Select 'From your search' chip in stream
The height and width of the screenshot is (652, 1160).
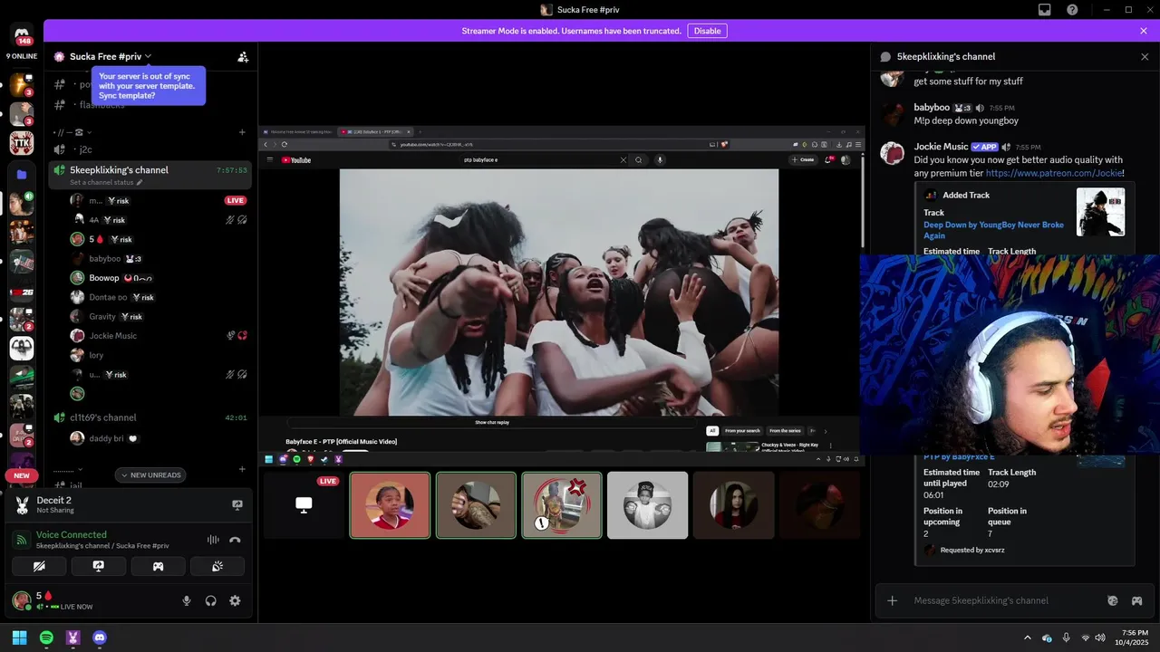(742, 431)
